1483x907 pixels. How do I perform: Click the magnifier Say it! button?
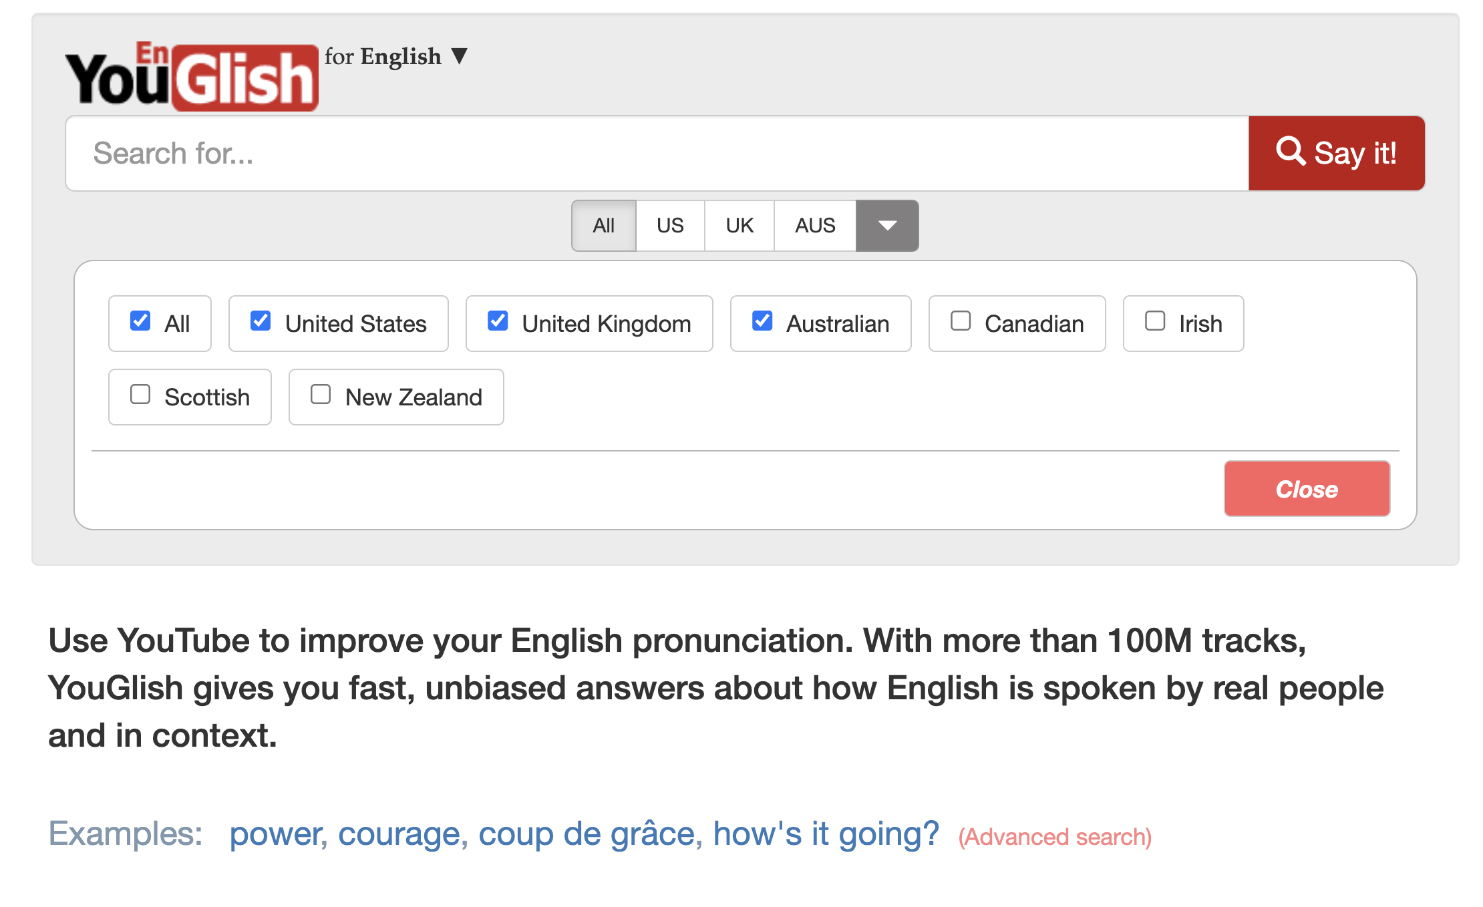coord(1336,153)
